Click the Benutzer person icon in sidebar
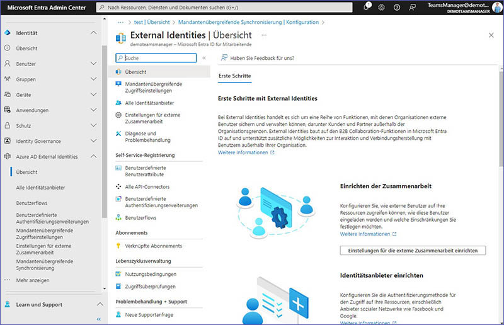Viewport: 504px width, 325px height. tap(8, 64)
